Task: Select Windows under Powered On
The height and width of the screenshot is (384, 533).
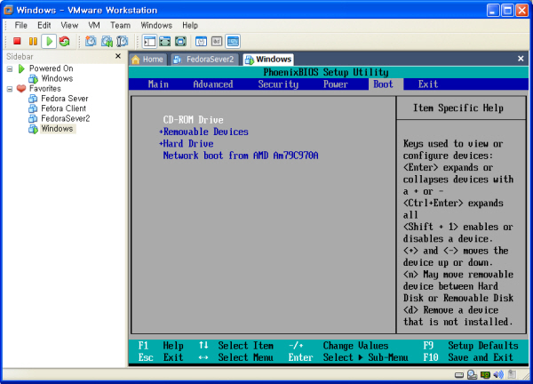Action: (x=57, y=78)
